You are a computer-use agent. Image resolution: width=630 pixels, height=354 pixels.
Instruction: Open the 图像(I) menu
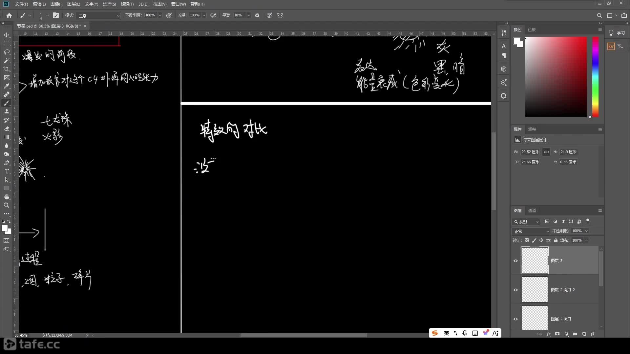click(x=56, y=4)
